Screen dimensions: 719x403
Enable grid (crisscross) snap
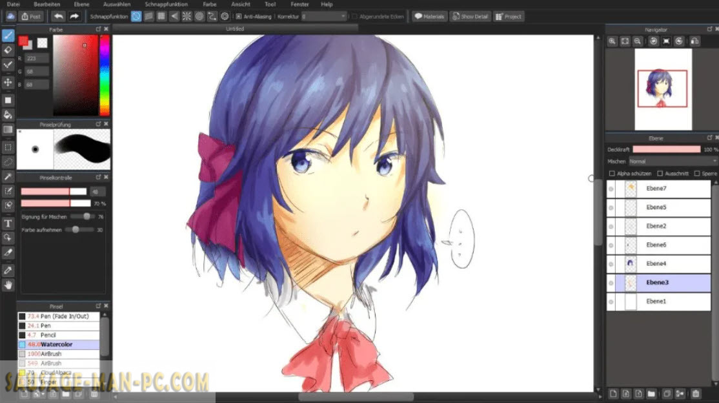coord(161,17)
